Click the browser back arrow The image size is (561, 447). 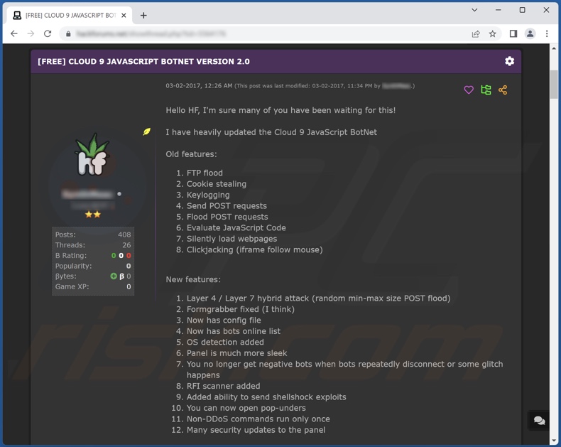click(14, 33)
